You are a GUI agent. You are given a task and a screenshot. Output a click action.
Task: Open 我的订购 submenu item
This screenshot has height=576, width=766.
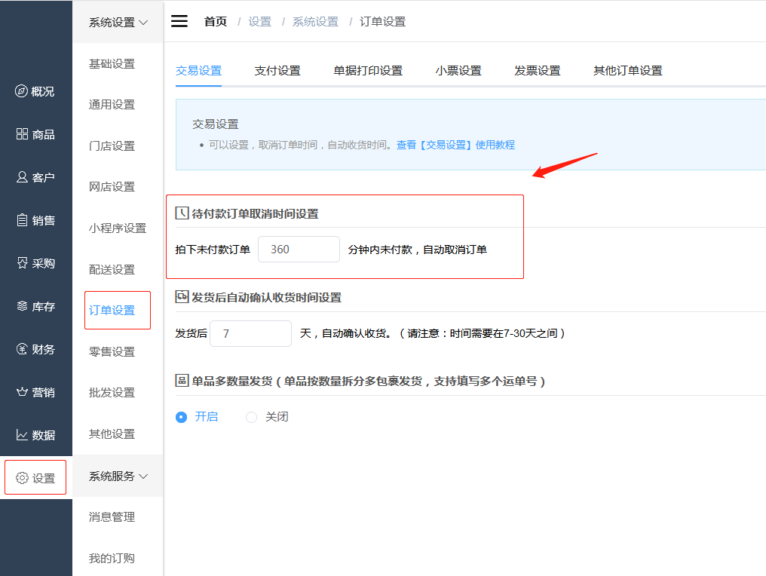coord(112,558)
